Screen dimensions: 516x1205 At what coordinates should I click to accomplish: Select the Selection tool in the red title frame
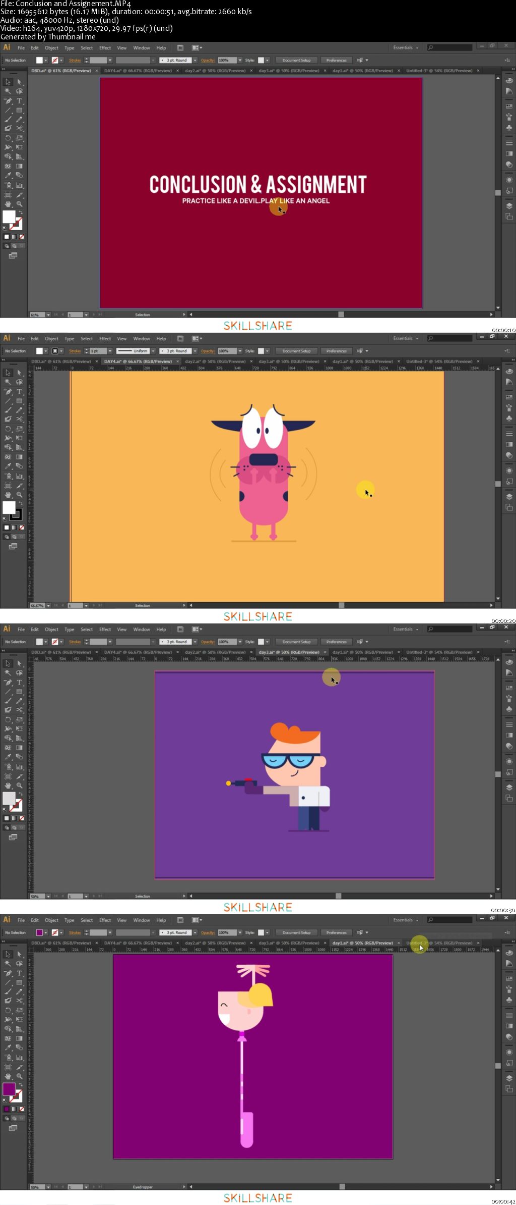pyautogui.click(x=8, y=82)
